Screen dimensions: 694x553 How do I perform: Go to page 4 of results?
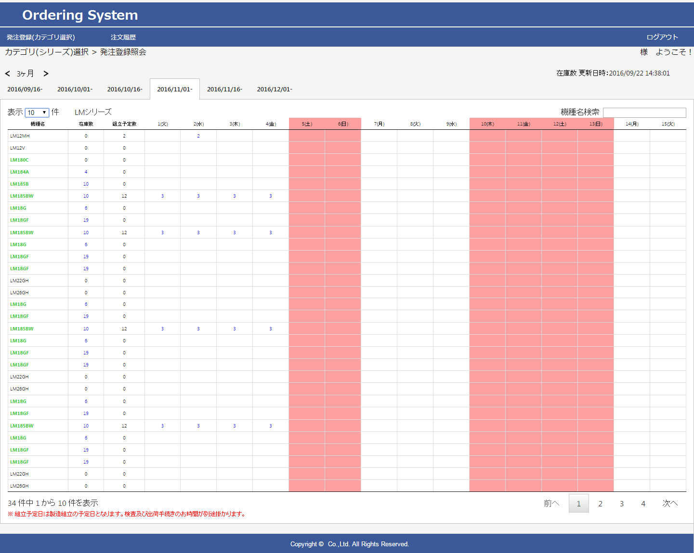click(x=643, y=503)
